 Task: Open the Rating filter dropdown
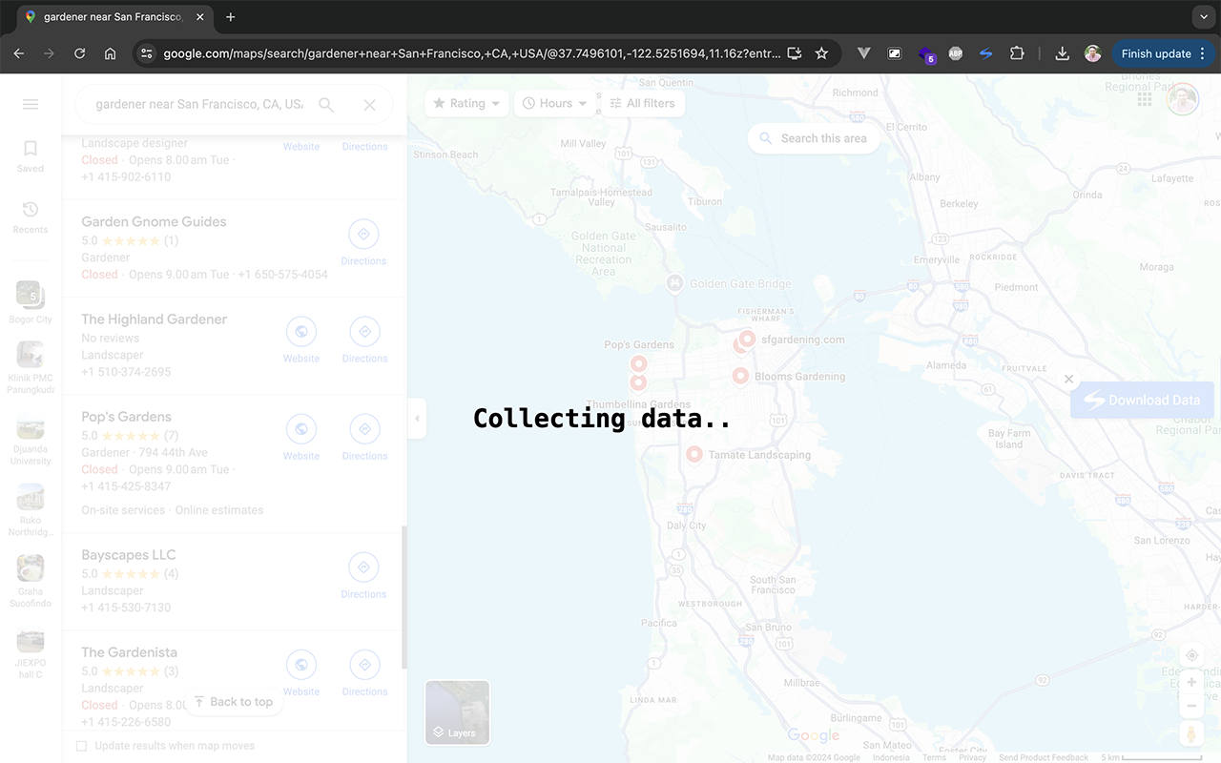pos(466,103)
